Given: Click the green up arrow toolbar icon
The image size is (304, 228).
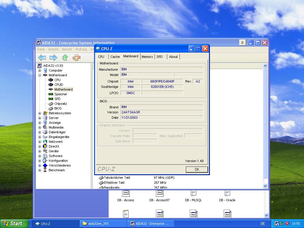Looking at the screenshot, I should 65,58.
